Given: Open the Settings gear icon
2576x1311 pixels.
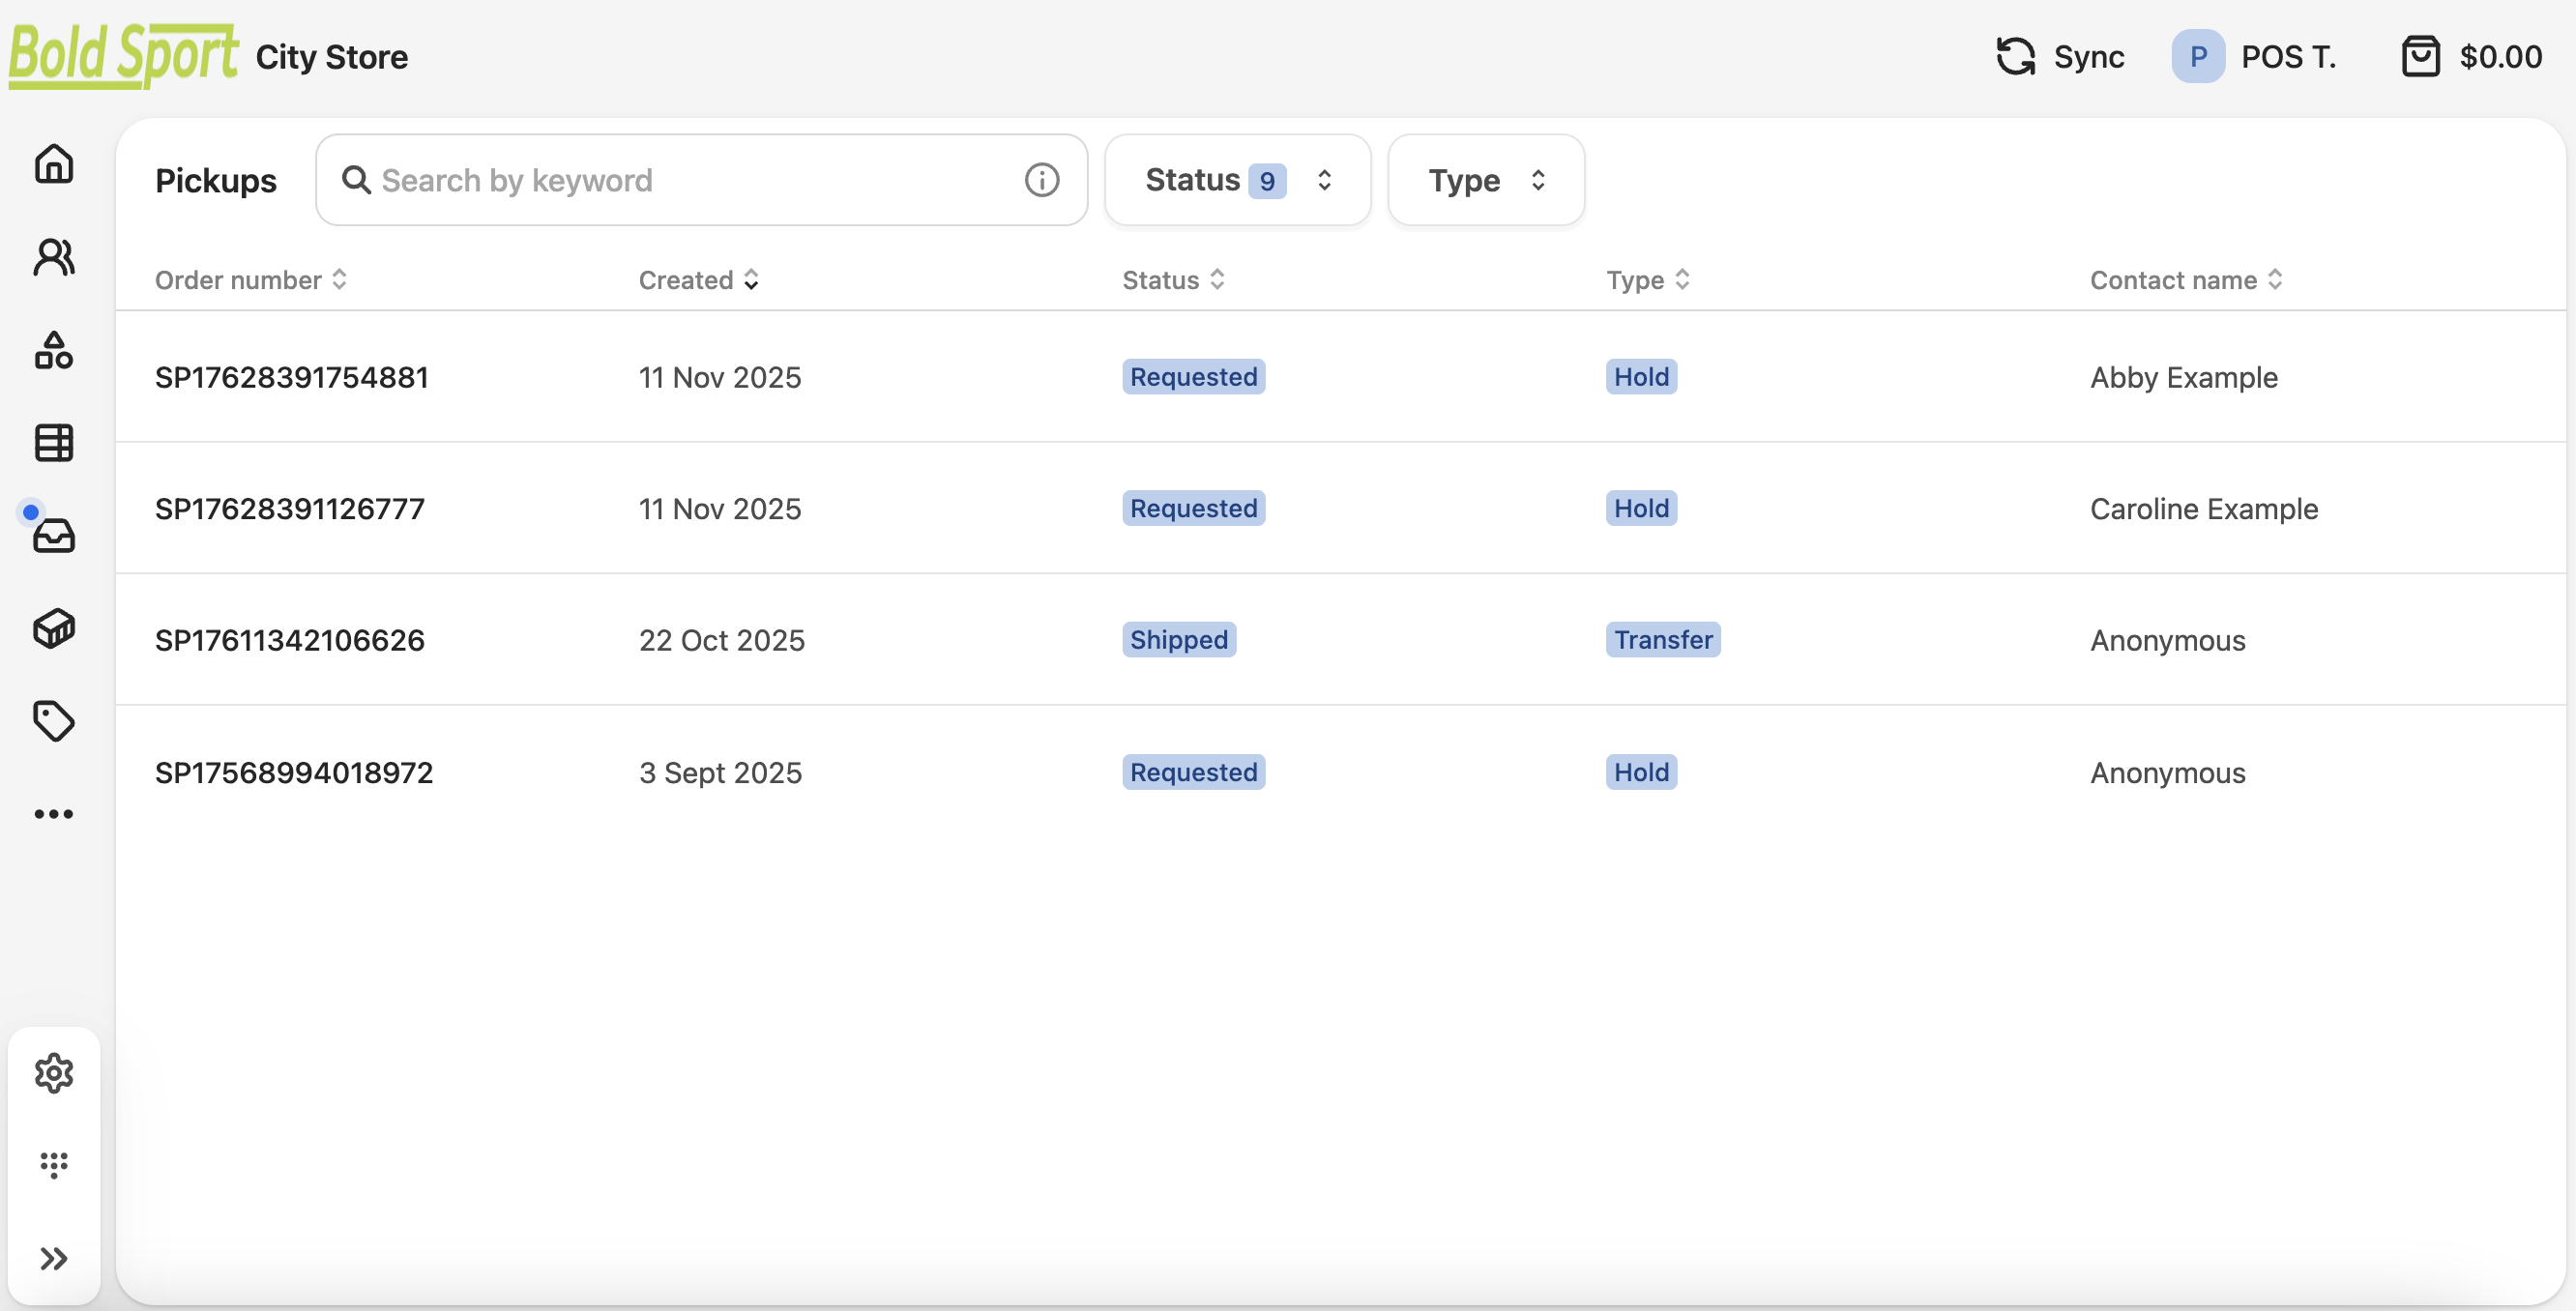Looking at the screenshot, I should [54, 1073].
